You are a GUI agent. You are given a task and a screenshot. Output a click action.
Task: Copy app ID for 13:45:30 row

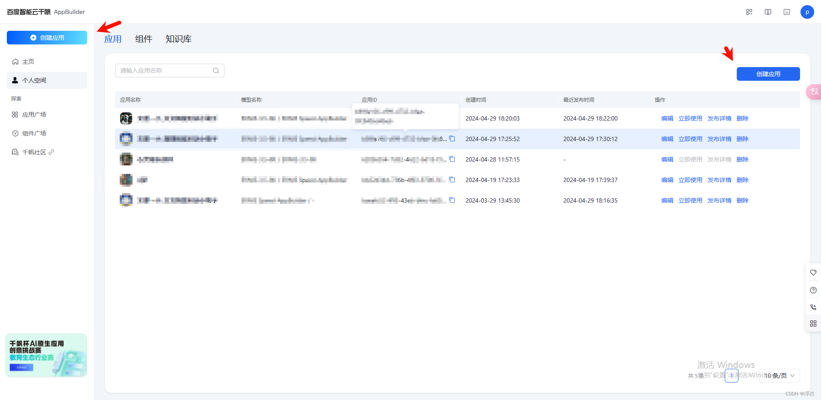(x=452, y=200)
